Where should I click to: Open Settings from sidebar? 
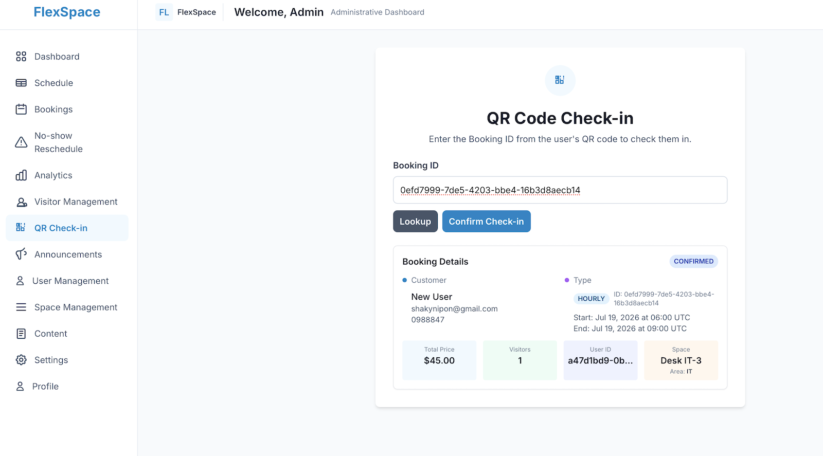pyautogui.click(x=67, y=360)
